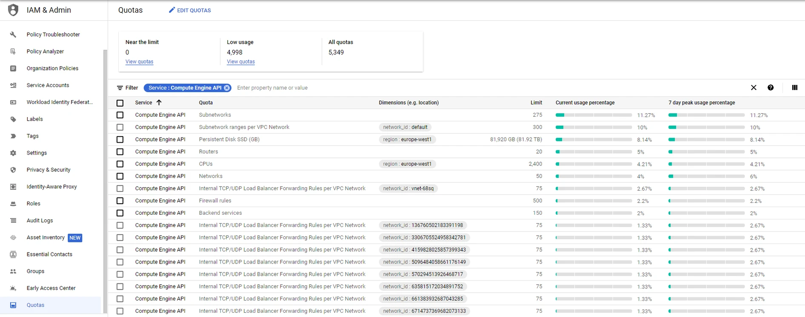
Task: Click the IAM & Admin shield icon
Action: (13, 10)
